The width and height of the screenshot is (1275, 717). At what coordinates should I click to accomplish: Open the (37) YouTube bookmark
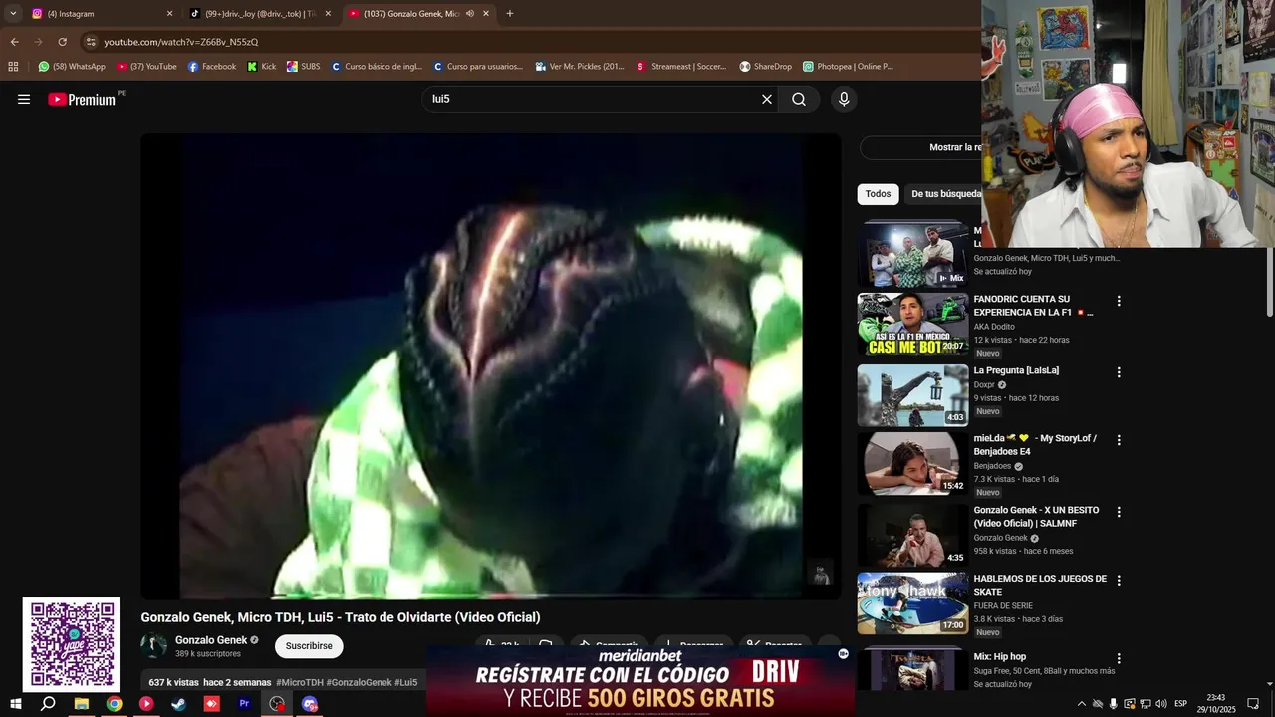(x=146, y=67)
